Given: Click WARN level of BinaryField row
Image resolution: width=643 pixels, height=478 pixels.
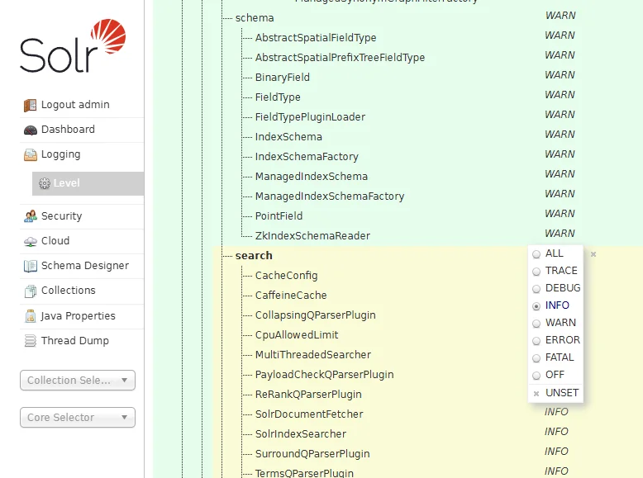Looking at the screenshot, I should (x=560, y=75).
